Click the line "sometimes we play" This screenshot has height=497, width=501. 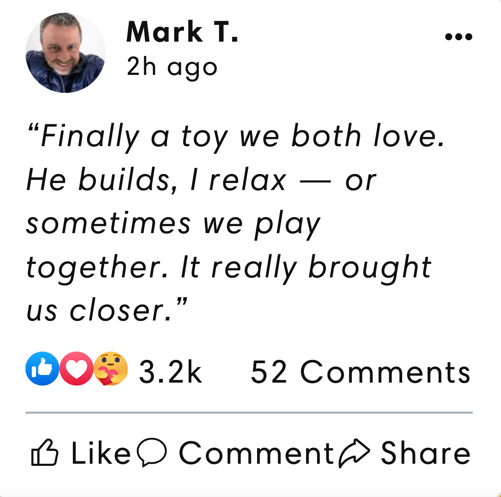tap(173, 224)
